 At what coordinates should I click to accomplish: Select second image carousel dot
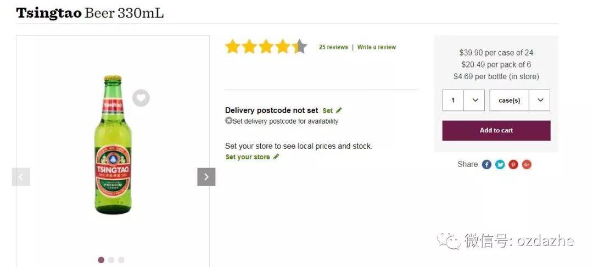click(x=111, y=260)
